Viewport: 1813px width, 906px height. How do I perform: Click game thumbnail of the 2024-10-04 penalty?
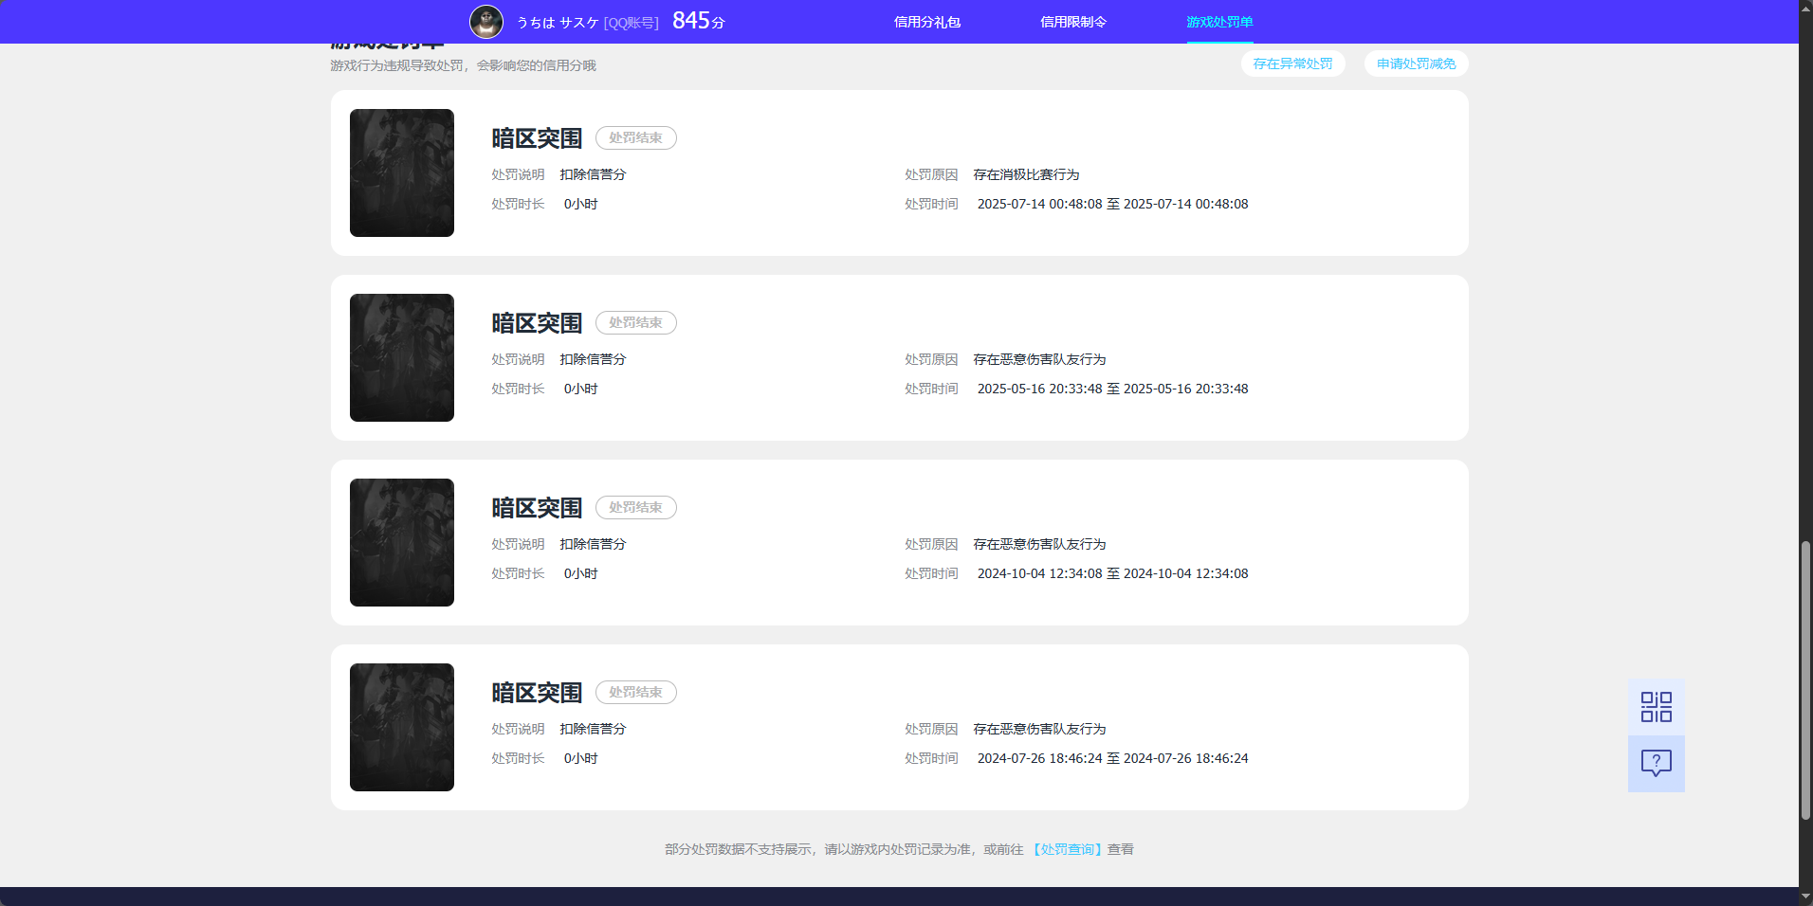click(402, 542)
